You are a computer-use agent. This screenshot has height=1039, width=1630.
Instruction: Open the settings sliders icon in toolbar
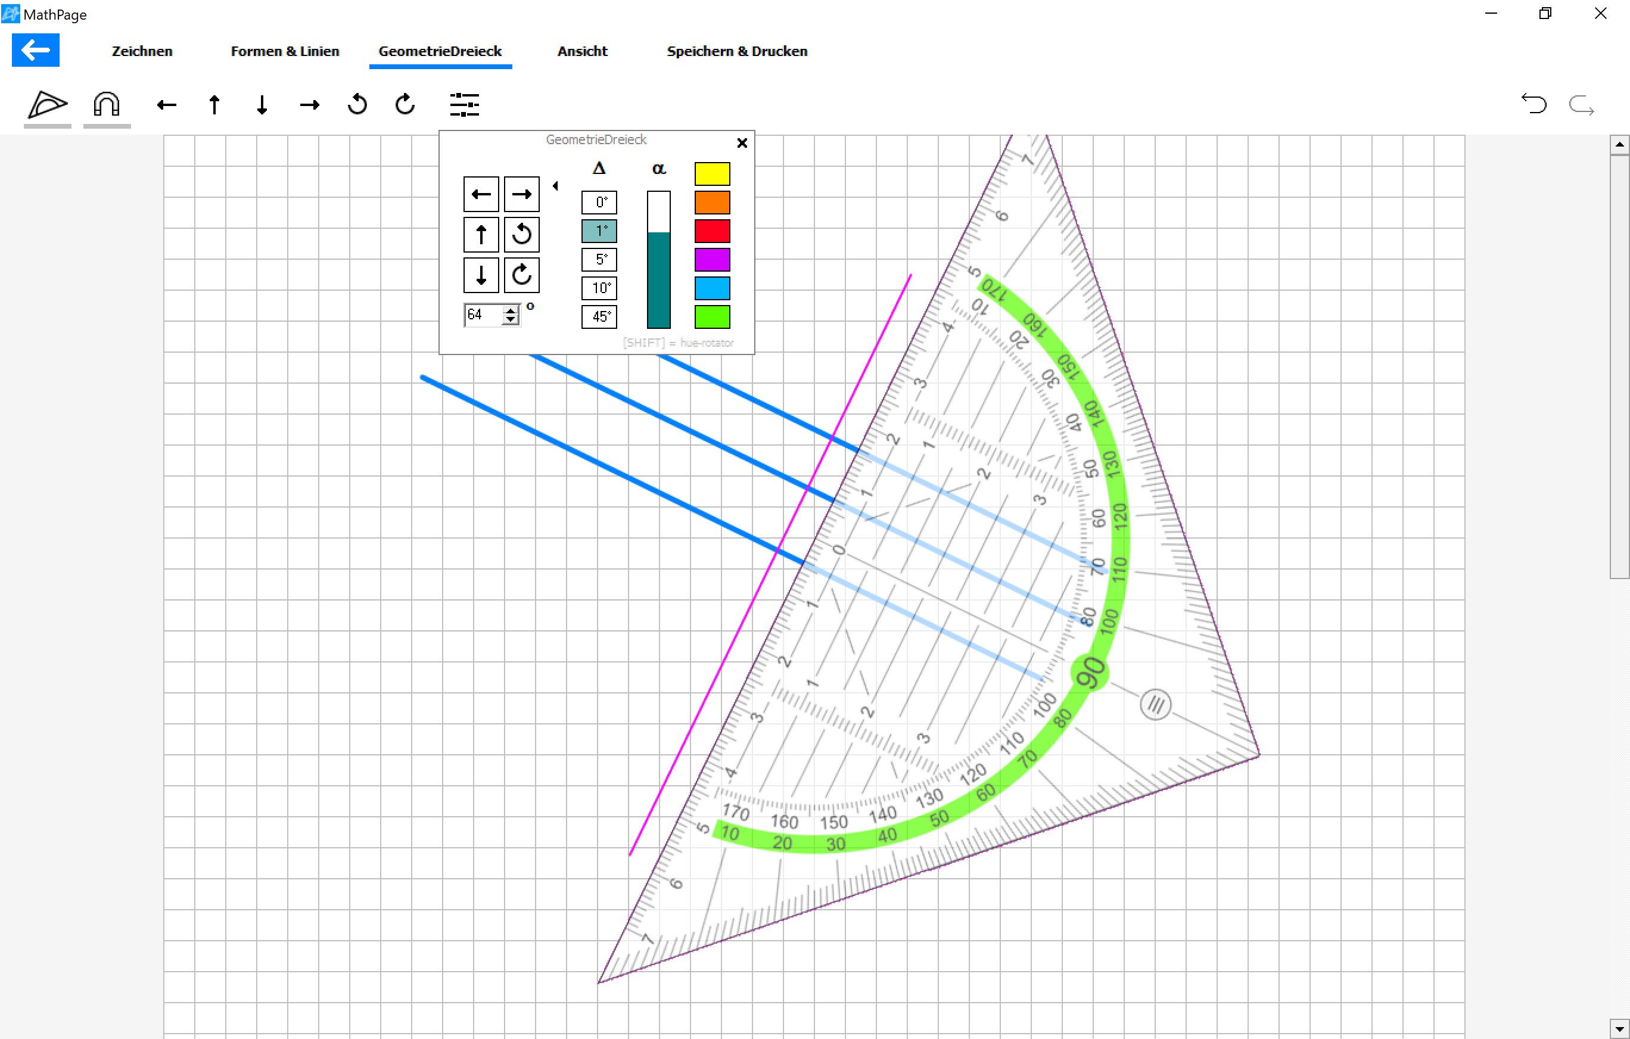click(x=464, y=105)
